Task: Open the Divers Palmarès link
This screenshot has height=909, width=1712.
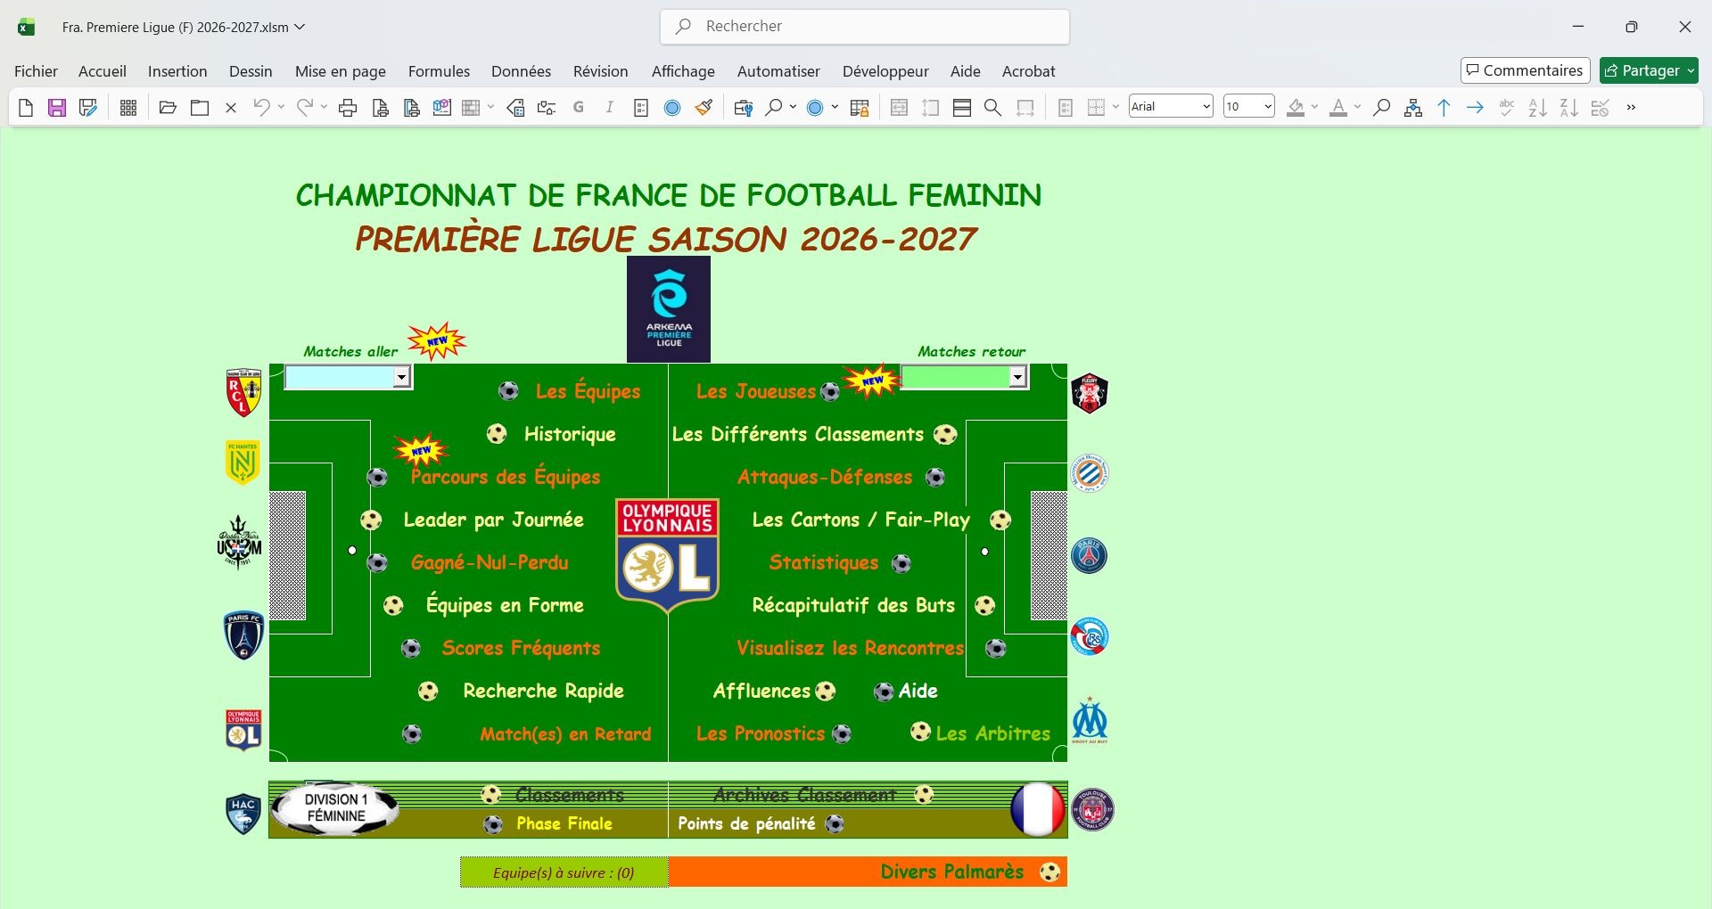Action: [951, 872]
